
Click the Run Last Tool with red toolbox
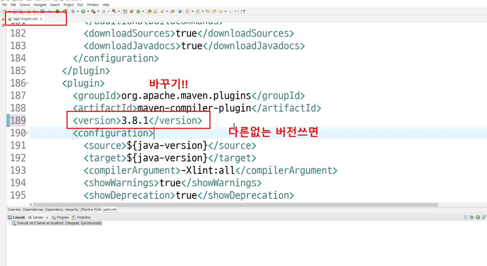93,11
